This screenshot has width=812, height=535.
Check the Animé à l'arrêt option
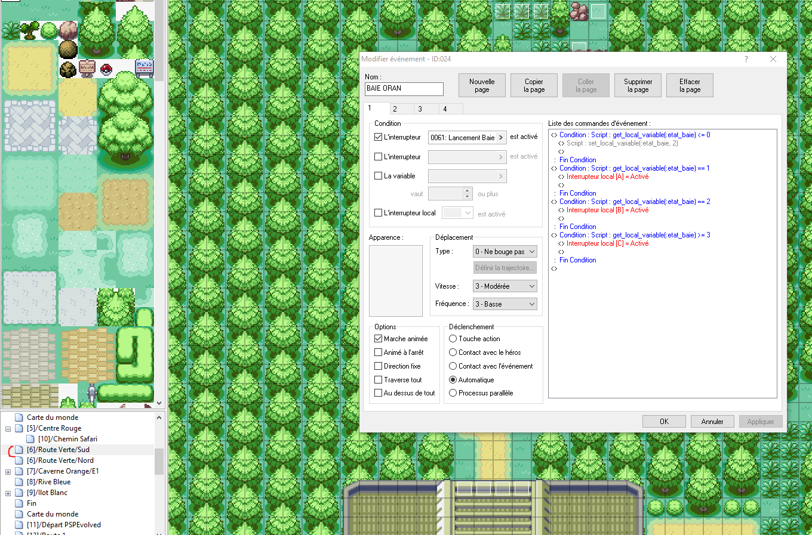(378, 352)
